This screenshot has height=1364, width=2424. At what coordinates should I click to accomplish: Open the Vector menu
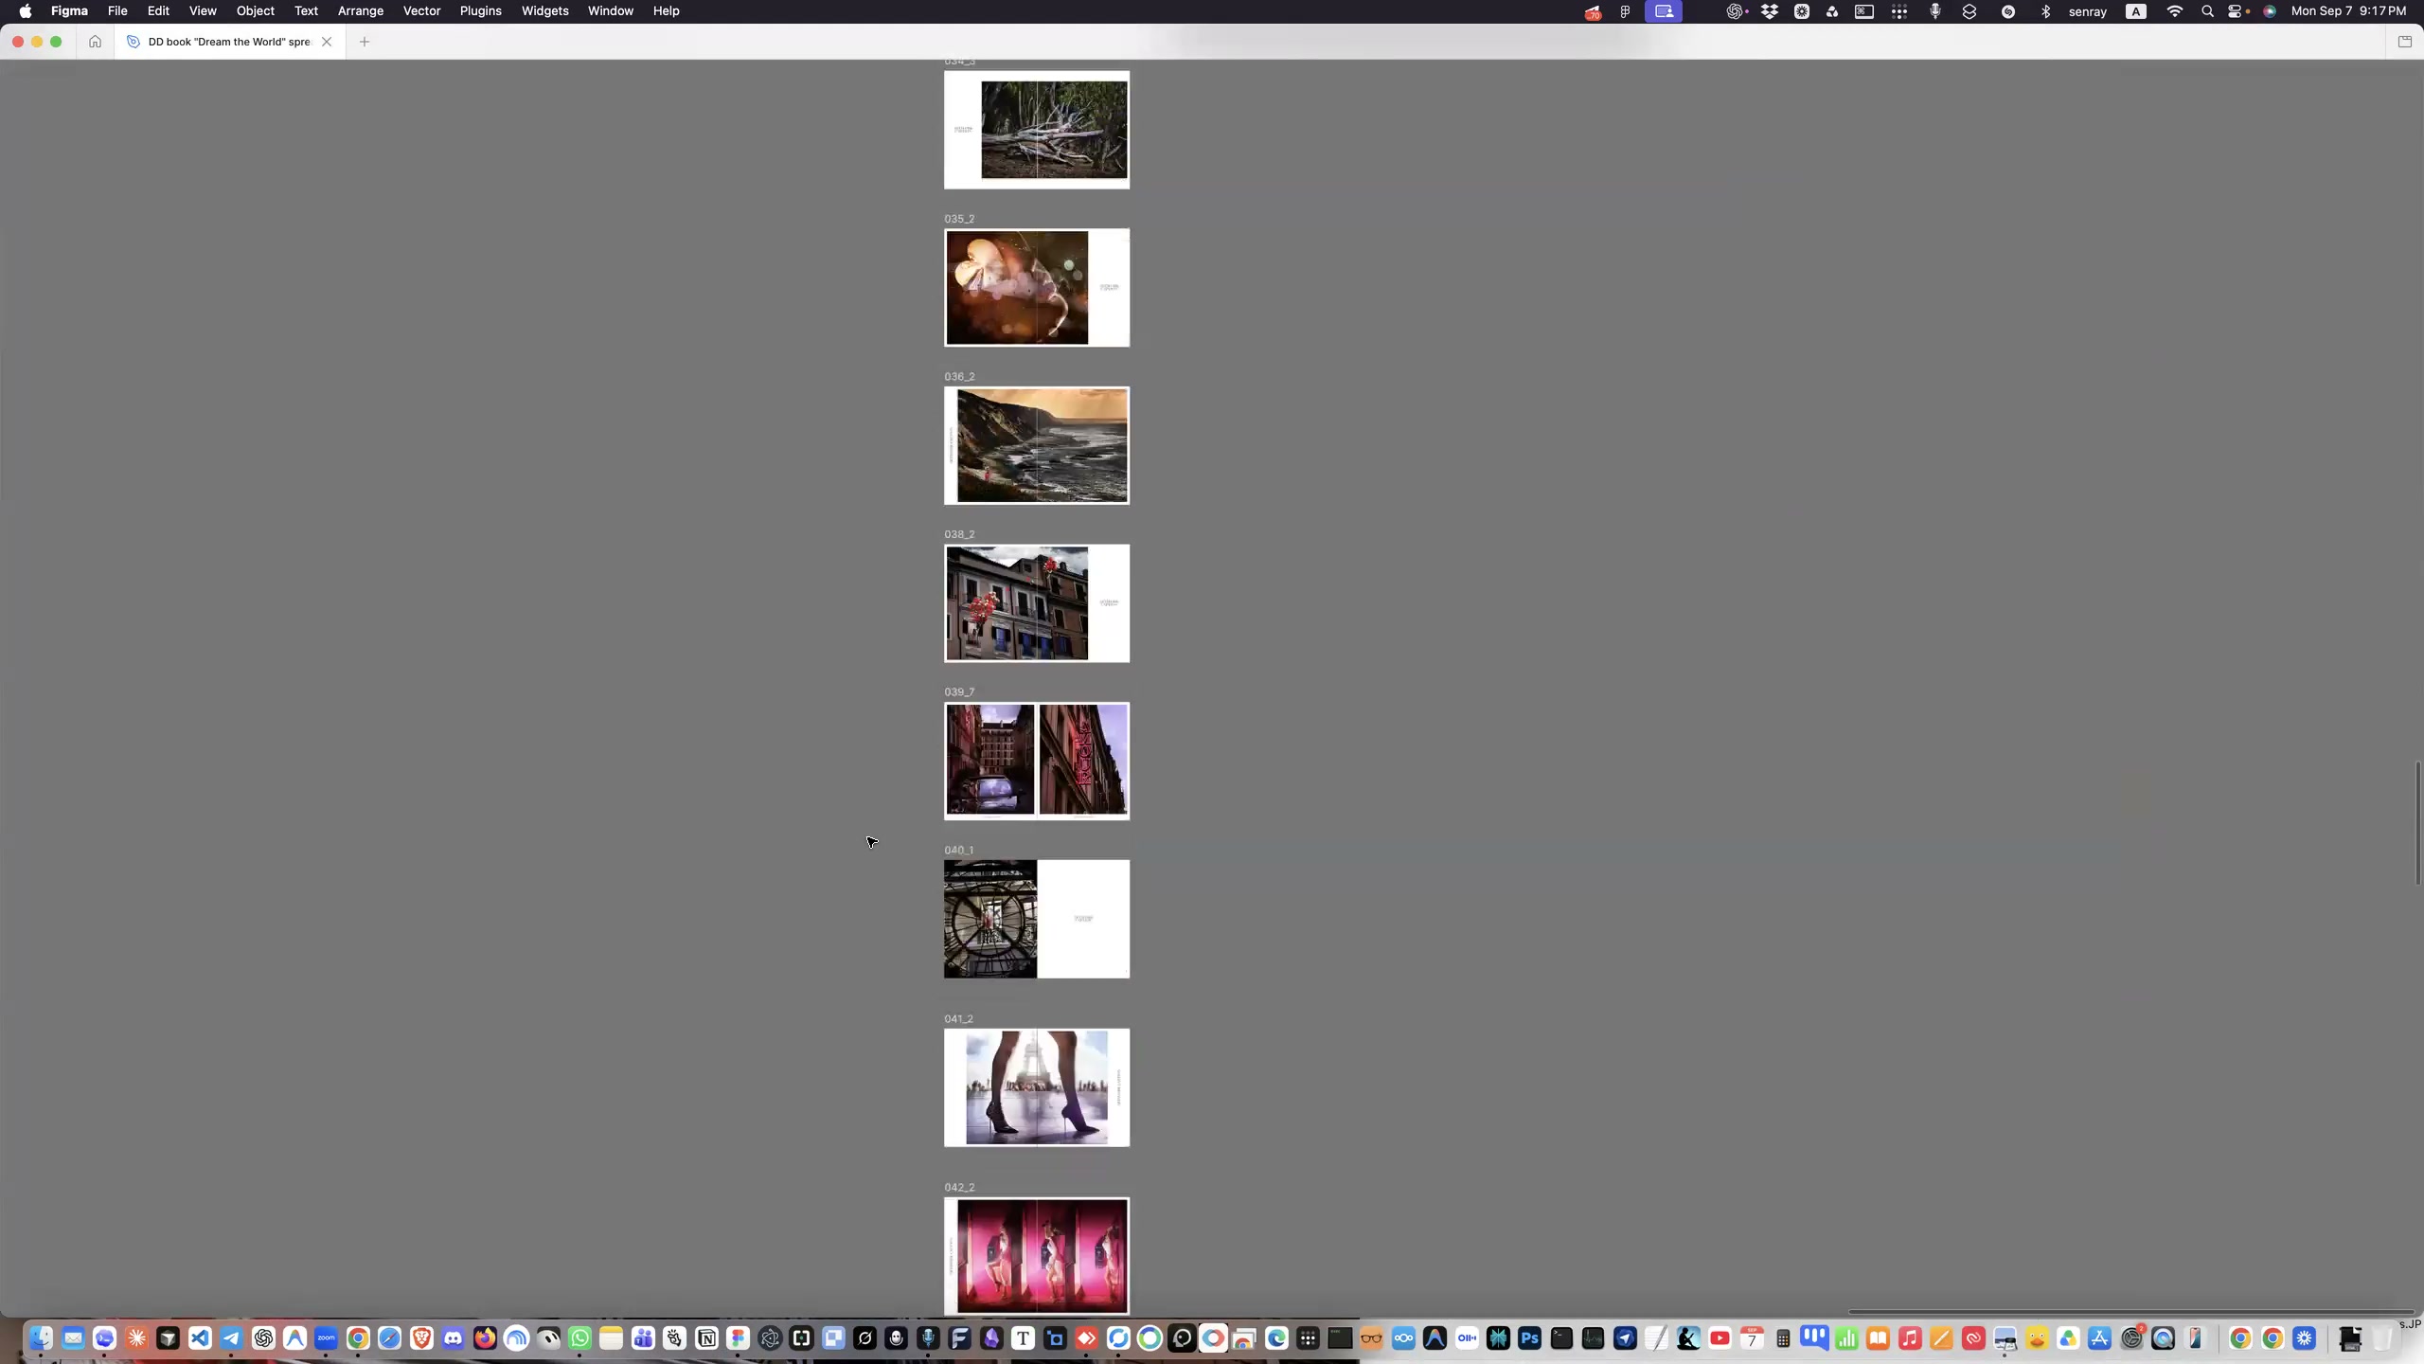(421, 11)
